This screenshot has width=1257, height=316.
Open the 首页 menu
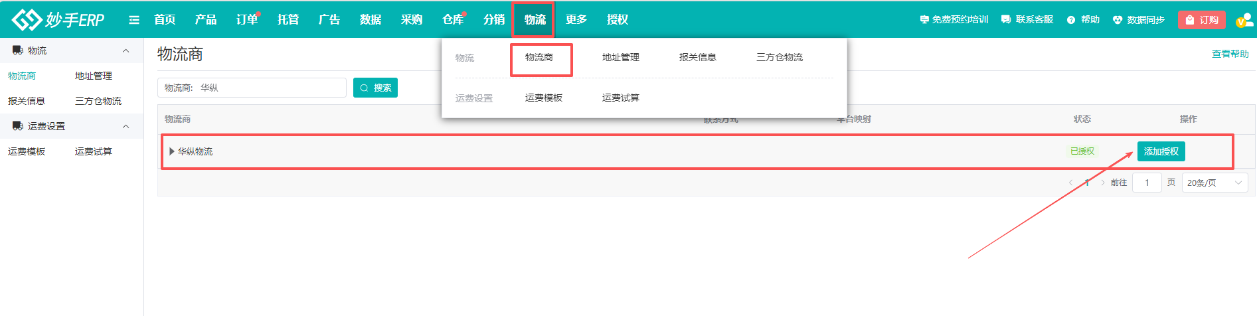point(165,20)
